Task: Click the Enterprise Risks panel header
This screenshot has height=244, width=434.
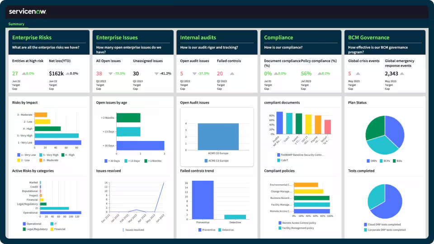Action: [x=32, y=38]
